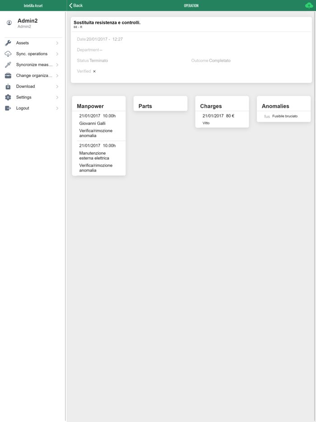The image size is (316, 422).
Task: Click the measurement tool icon beside Syncronize meas
Action: pyautogui.click(x=8, y=65)
